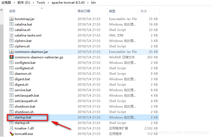Select the file name startup.bat
This screenshot has width=211, height=137.
[23, 117]
